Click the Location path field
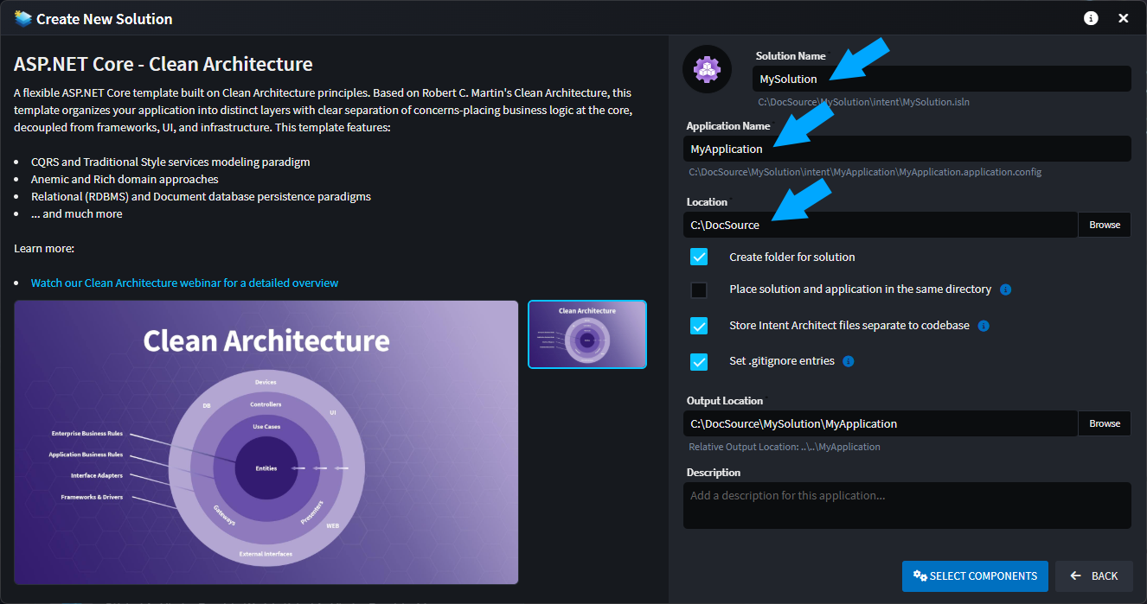The image size is (1147, 604). (881, 225)
